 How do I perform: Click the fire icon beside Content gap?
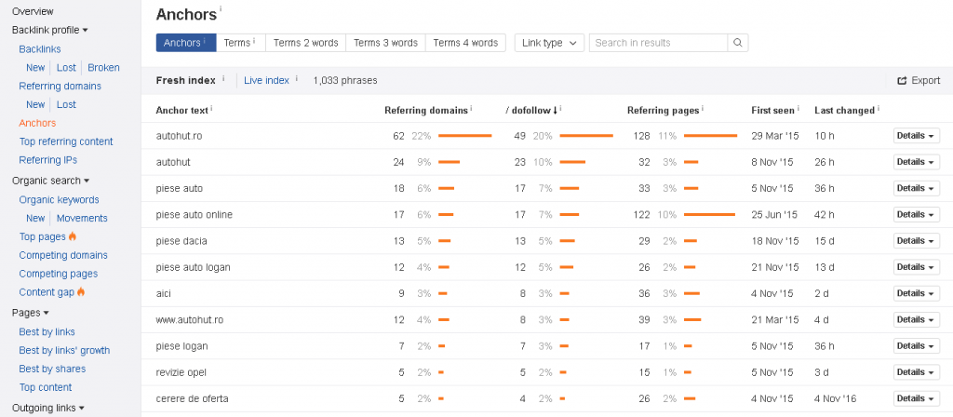point(81,292)
